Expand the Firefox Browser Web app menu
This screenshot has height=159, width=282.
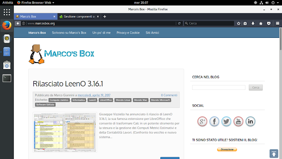(36, 3)
